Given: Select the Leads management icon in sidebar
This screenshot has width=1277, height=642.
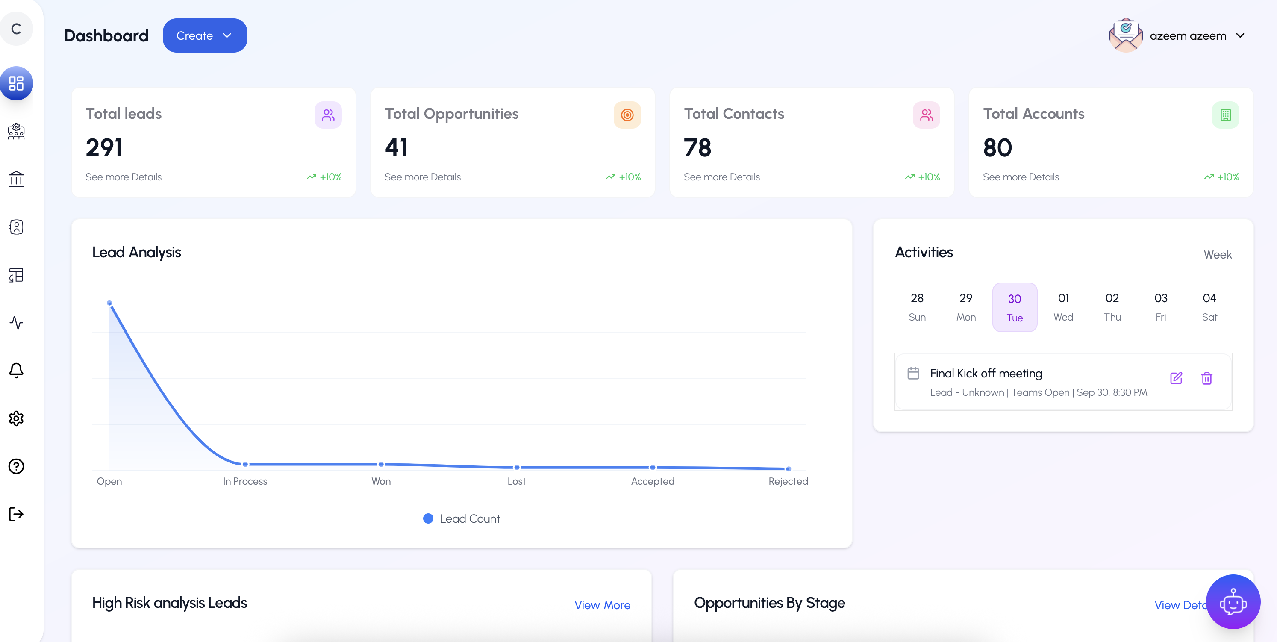Looking at the screenshot, I should click(x=16, y=131).
